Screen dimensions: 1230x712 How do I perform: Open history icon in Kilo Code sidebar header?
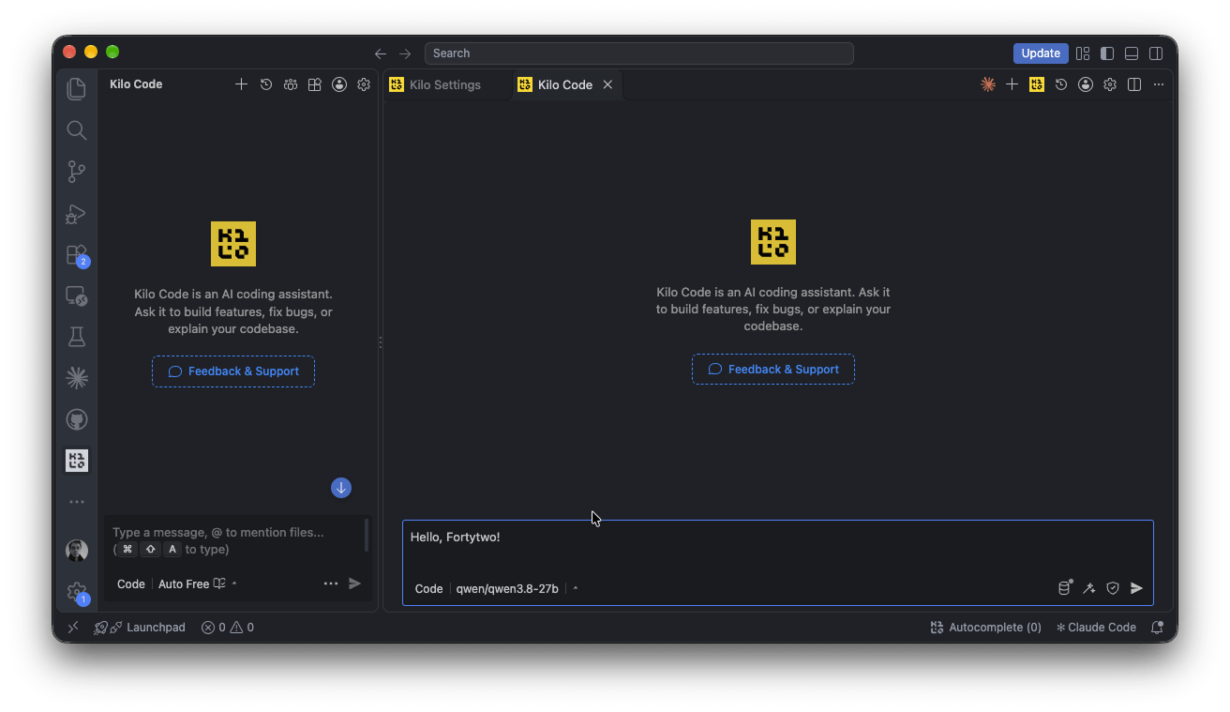pyautogui.click(x=266, y=84)
